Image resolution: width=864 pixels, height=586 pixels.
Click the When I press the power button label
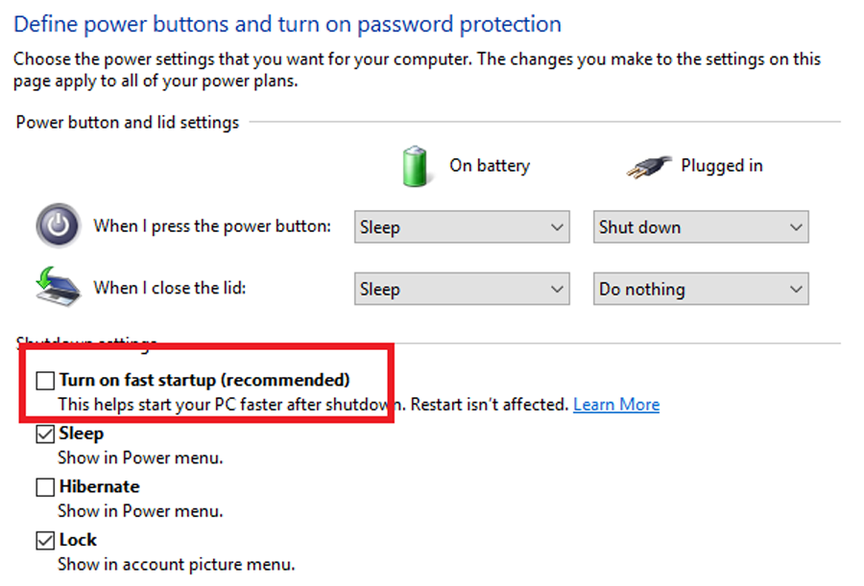[x=212, y=226]
